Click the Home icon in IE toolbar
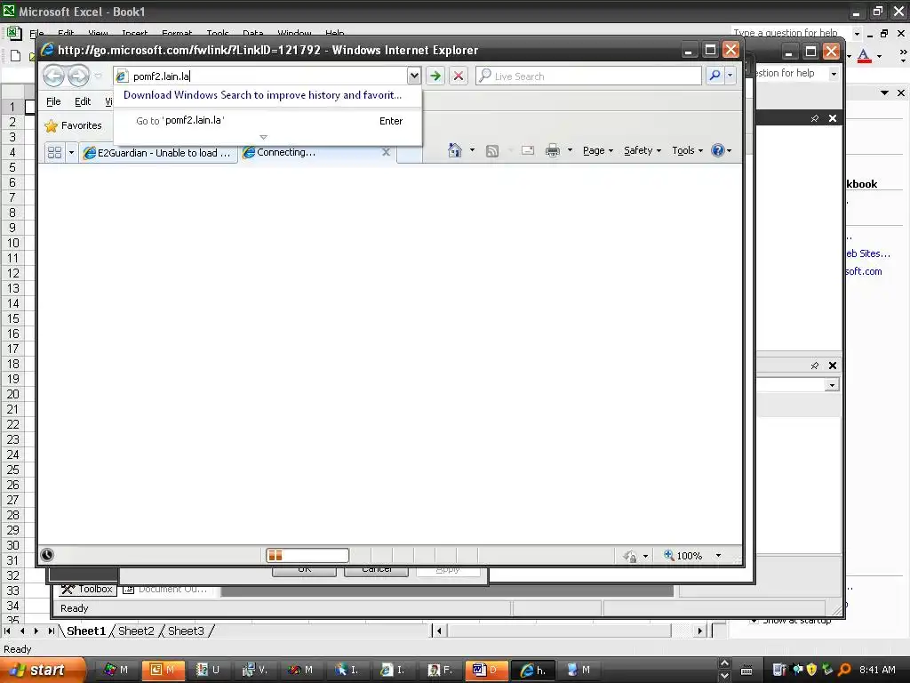The height and width of the screenshot is (683, 910). pyautogui.click(x=454, y=150)
